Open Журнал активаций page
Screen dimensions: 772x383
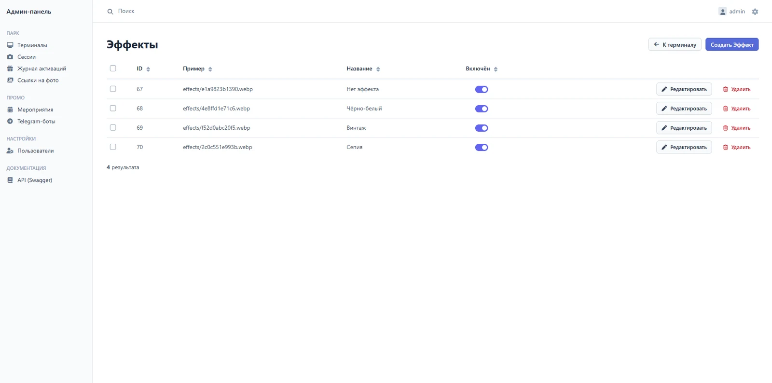(41, 68)
